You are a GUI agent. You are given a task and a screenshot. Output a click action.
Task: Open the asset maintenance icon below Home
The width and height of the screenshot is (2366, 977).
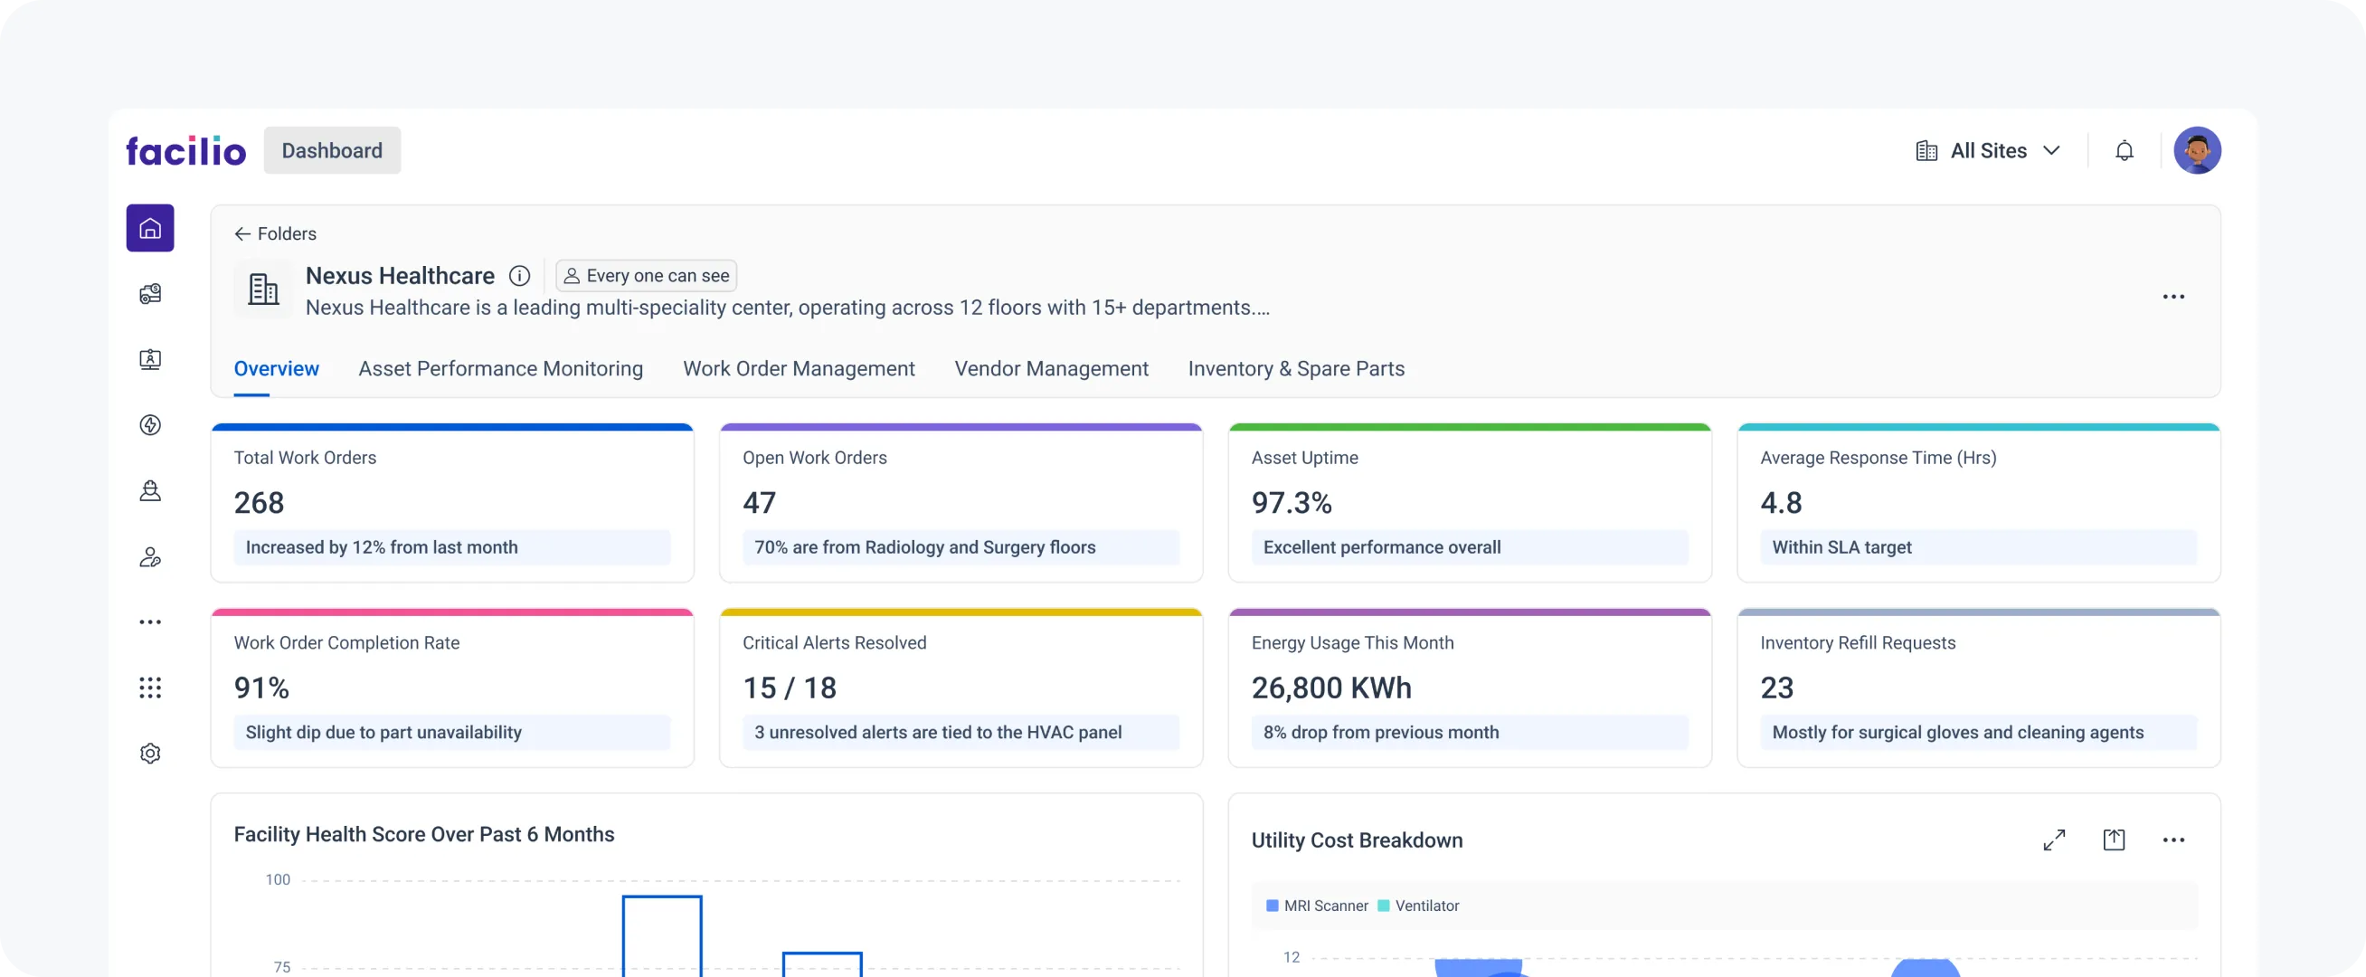point(150,293)
